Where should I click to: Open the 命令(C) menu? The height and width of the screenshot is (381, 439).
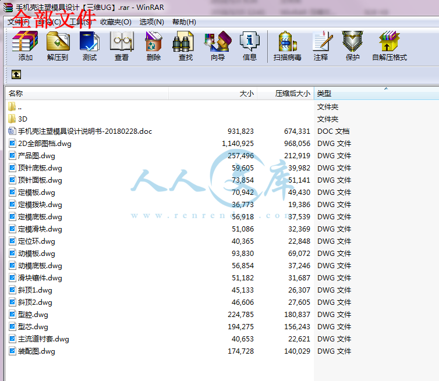point(49,22)
